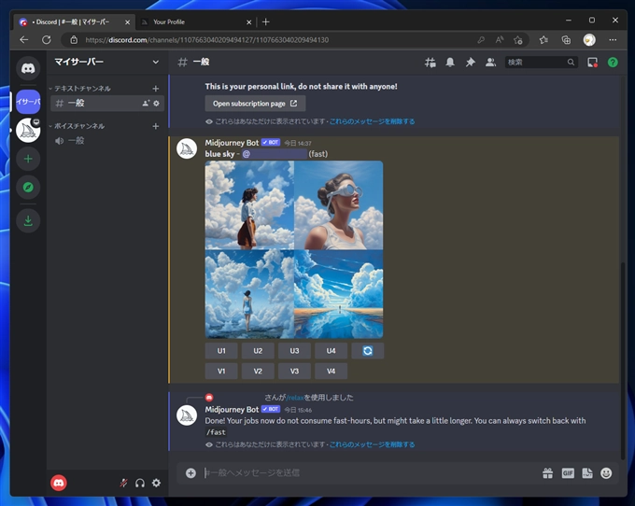Open GIF picker
635x506 pixels.
point(568,472)
